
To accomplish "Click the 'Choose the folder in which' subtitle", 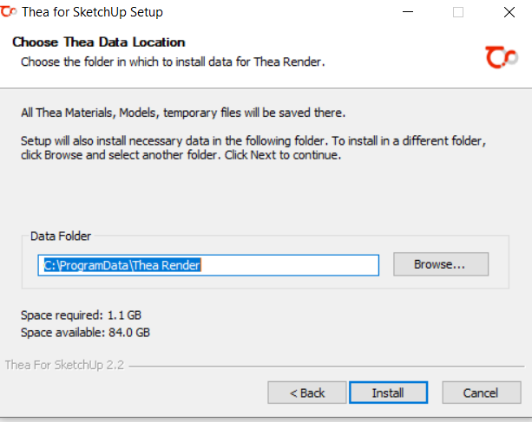I will (x=173, y=62).
